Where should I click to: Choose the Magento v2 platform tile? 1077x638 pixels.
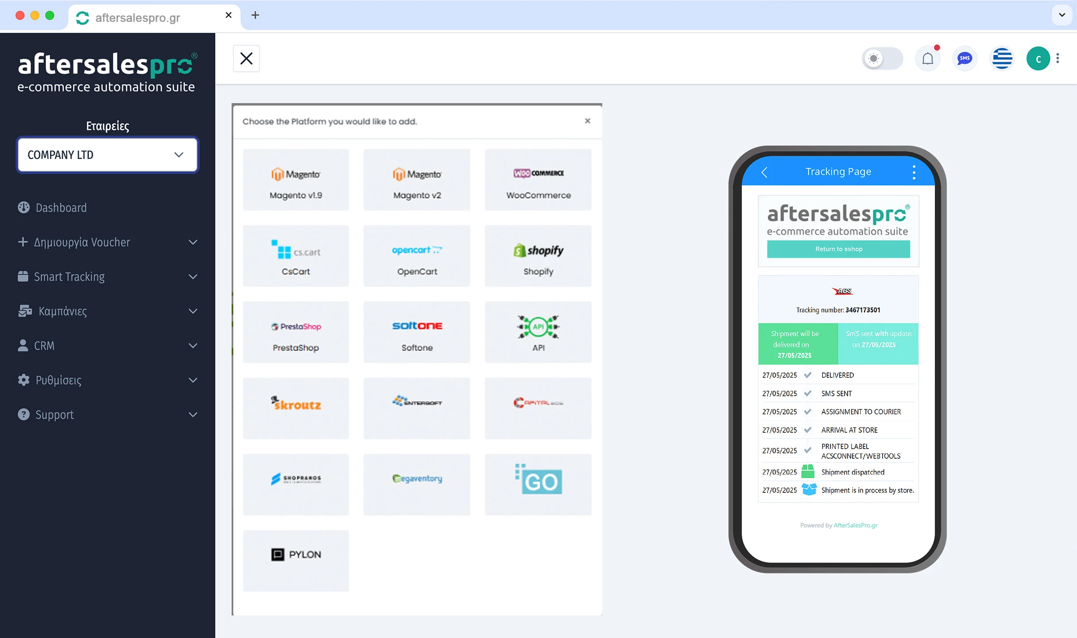coord(417,180)
